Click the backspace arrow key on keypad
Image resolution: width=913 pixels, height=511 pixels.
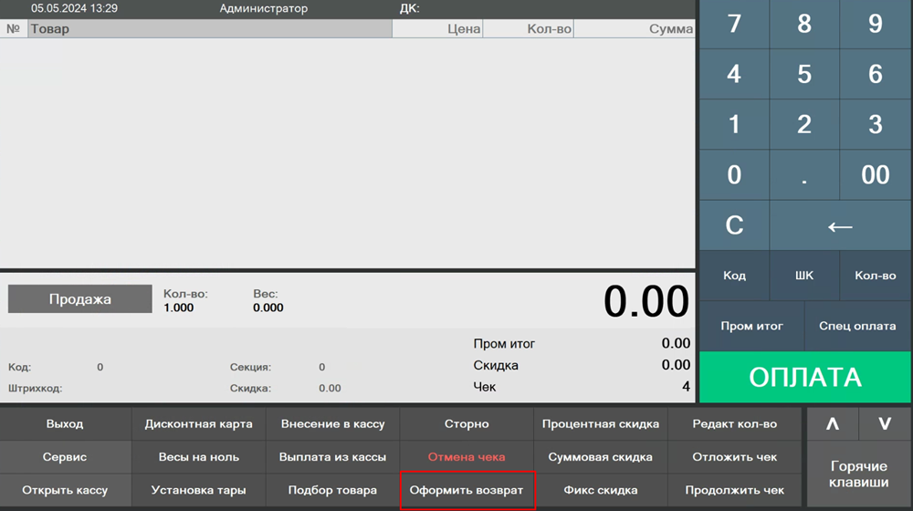coord(840,225)
